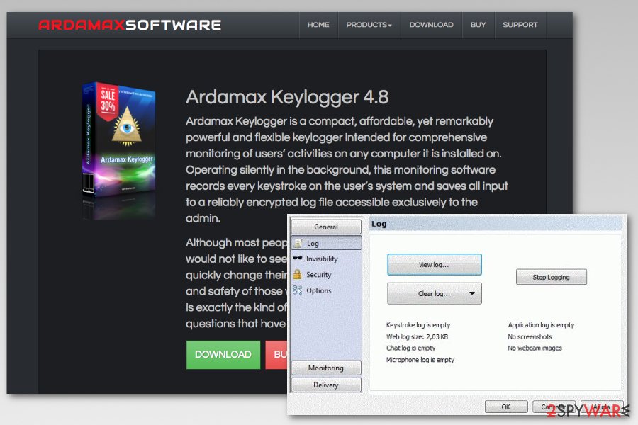
Task: Open the Delivery section
Action: (x=326, y=385)
